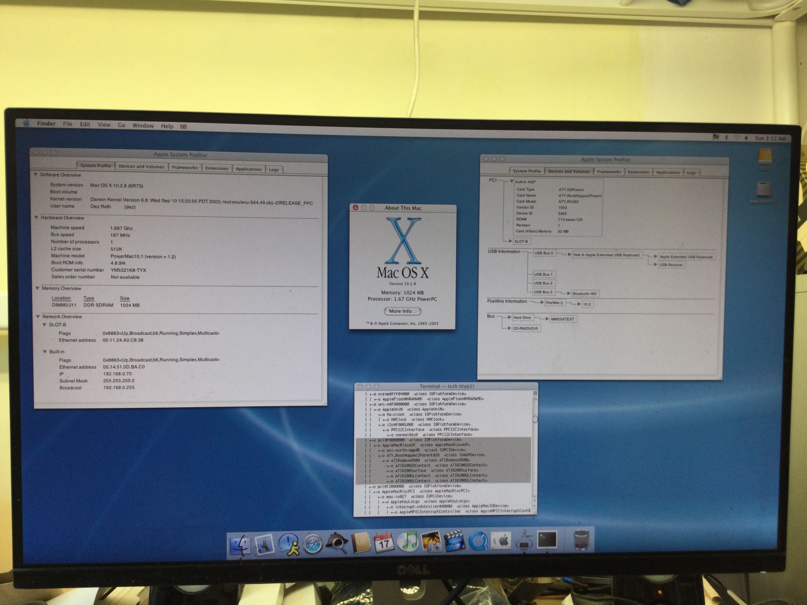Collapse the Memory Overview section

click(x=37, y=288)
